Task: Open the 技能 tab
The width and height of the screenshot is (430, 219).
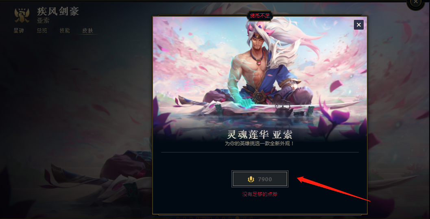Action: pos(65,31)
